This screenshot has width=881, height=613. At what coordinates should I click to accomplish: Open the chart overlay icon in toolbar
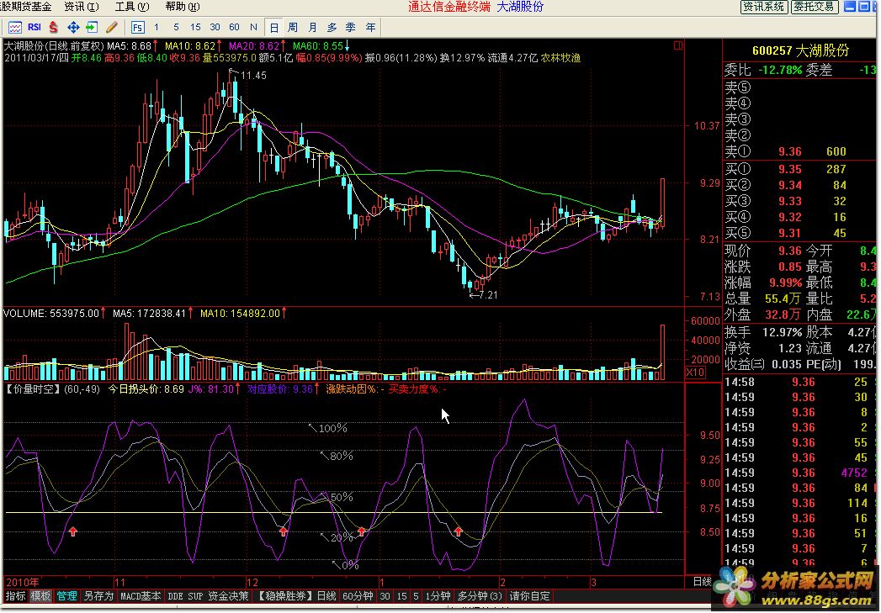coord(15,27)
